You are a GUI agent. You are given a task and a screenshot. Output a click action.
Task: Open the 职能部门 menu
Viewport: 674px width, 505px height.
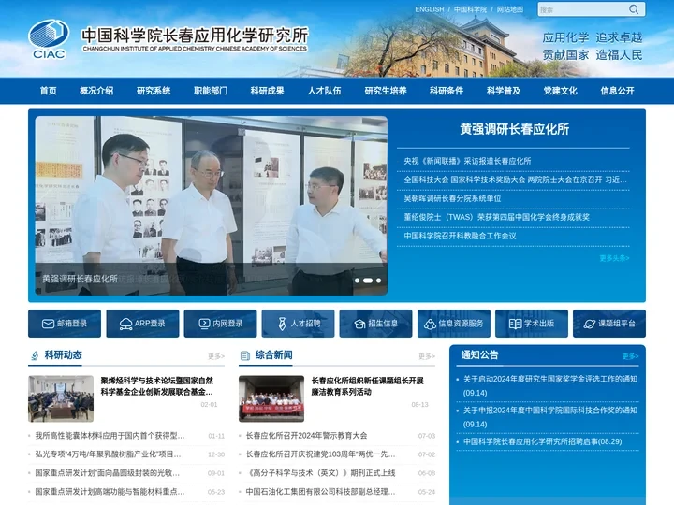click(211, 91)
